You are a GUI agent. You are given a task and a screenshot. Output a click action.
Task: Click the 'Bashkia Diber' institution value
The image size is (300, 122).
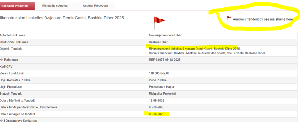pos(158,42)
